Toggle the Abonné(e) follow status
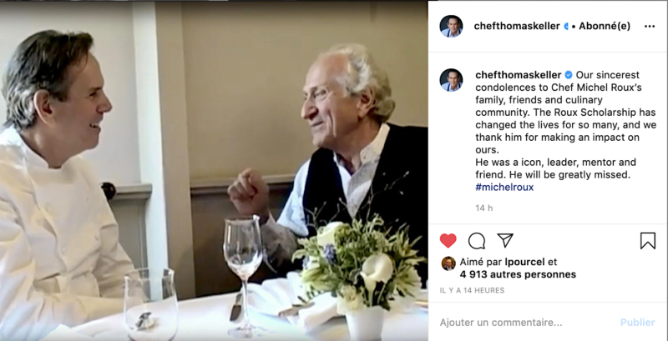Viewport: 668px width, 341px height. [604, 27]
